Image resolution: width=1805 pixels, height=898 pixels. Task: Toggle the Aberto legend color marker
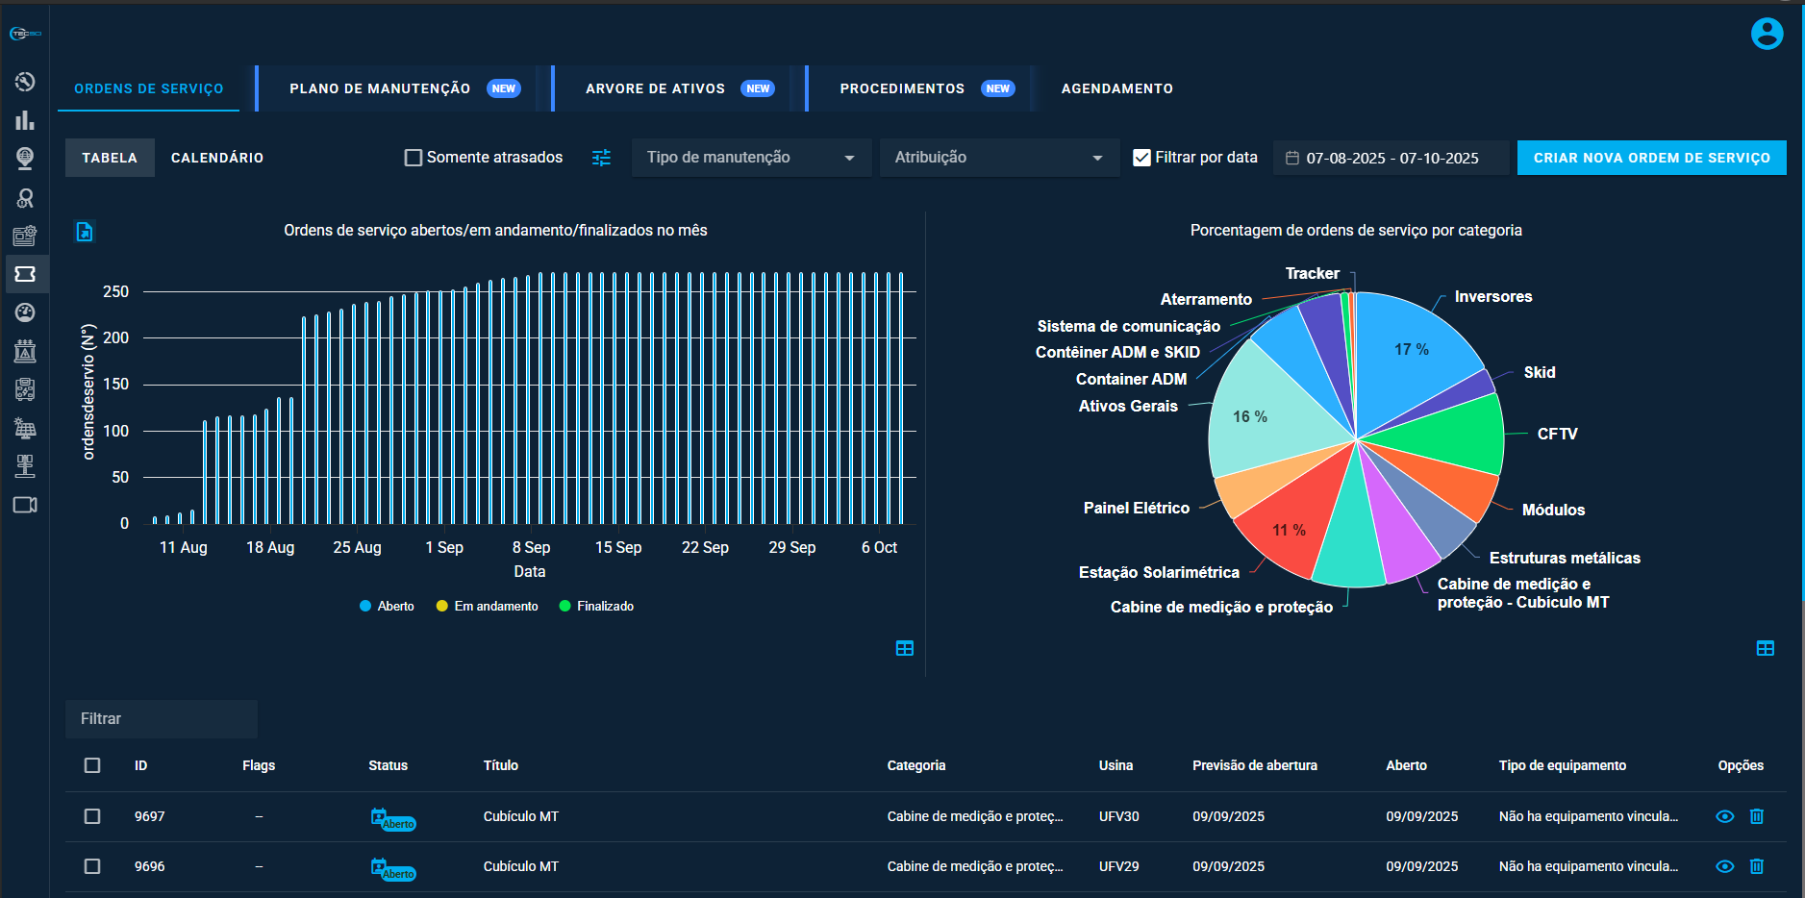(x=365, y=606)
